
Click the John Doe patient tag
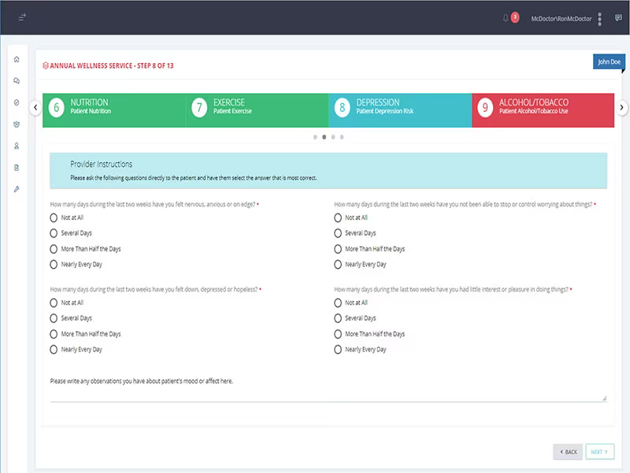[609, 61]
